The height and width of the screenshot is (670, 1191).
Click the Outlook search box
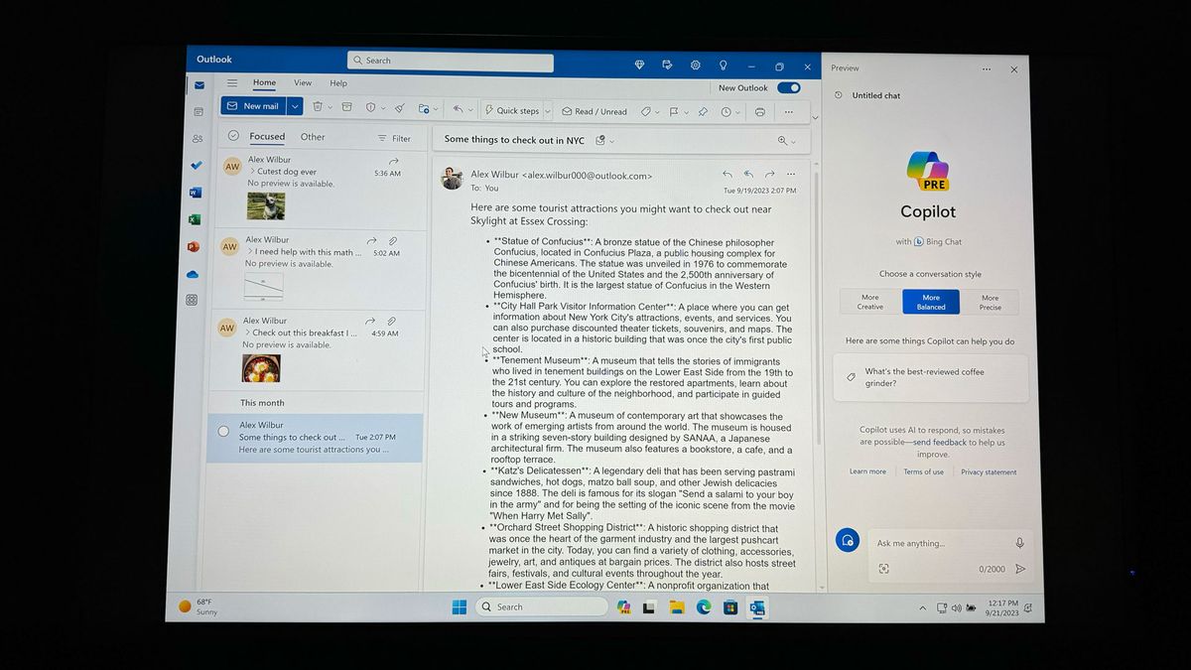coord(451,62)
